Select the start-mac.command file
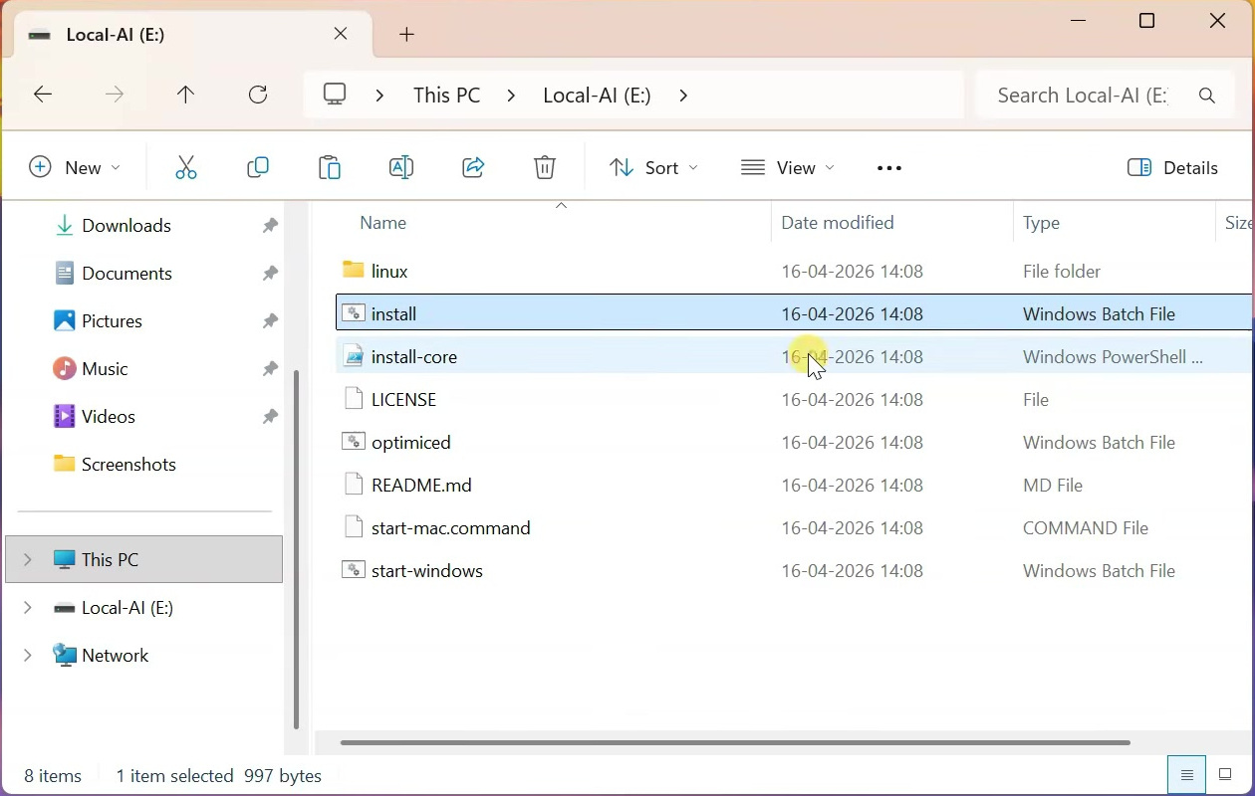Viewport: 1255px width, 796px height. tap(451, 527)
